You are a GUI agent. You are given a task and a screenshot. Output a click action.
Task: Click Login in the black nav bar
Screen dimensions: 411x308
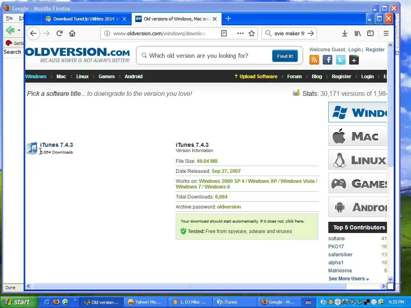coord(367,77)
